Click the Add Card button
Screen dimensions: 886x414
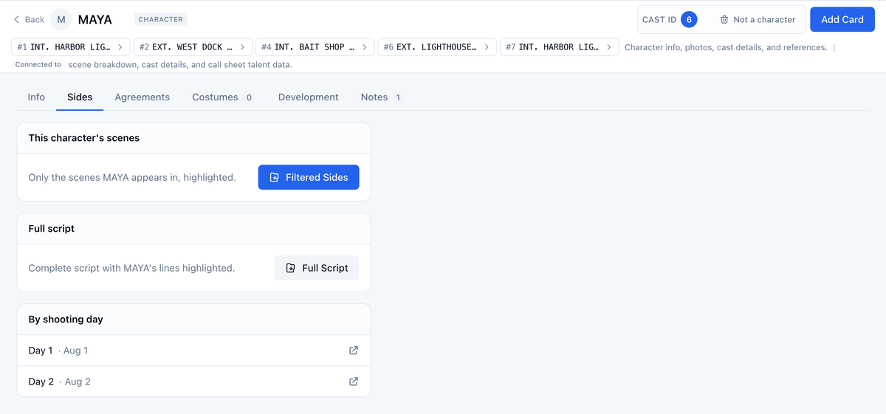(x=842, y=20)
